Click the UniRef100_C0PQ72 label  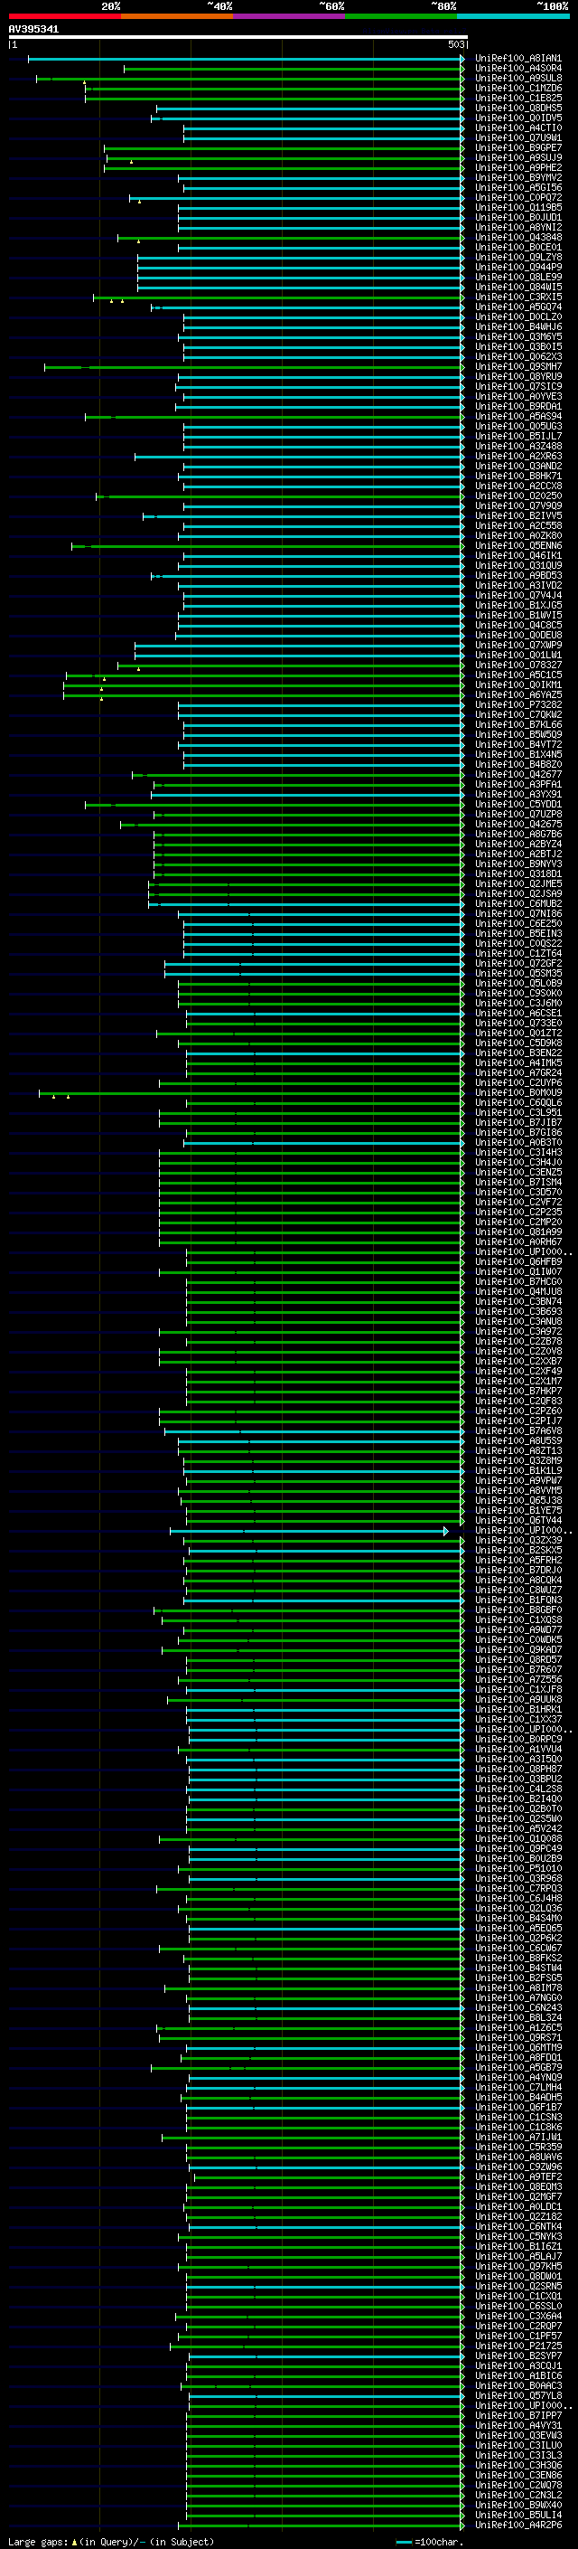(x=517, y=198)
